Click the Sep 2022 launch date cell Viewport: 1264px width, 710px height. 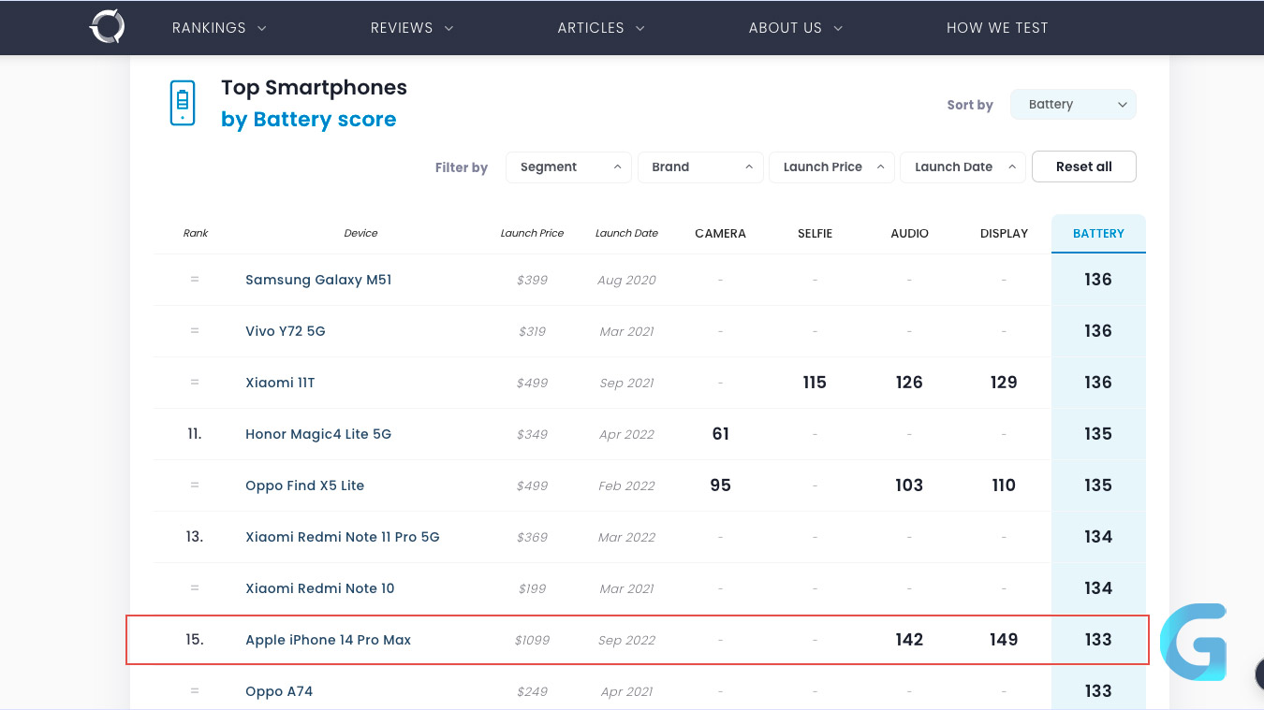(626, 640)
